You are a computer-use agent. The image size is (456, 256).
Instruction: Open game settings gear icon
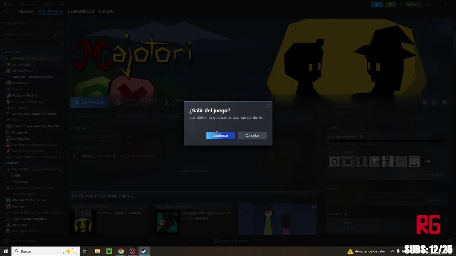tap(424, 102)
